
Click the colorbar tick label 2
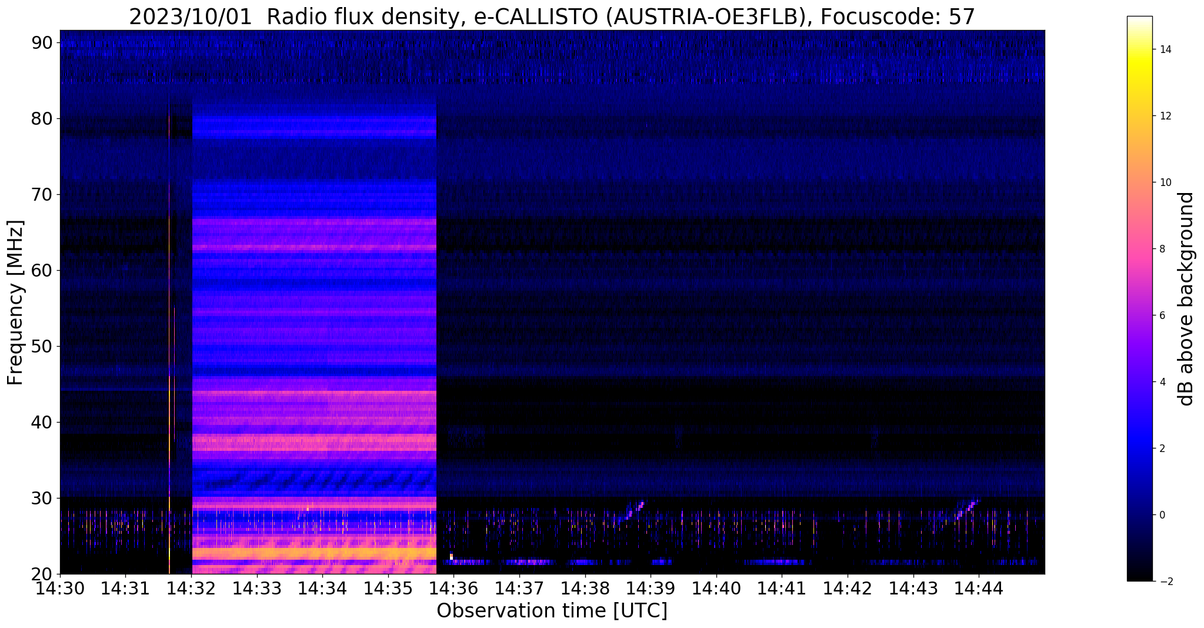(1162, 448)
